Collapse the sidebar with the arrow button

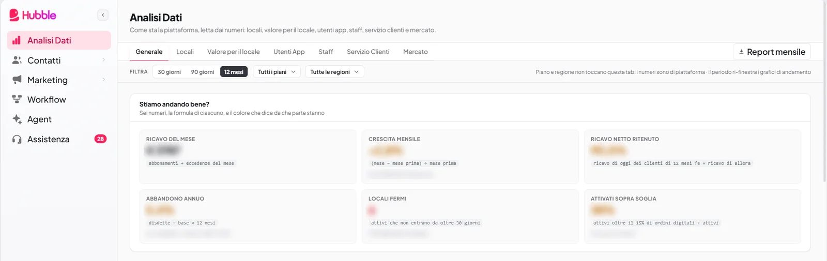103,15
